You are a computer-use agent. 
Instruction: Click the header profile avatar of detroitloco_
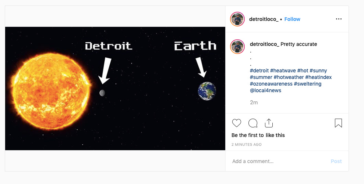[x=237, y=19]
